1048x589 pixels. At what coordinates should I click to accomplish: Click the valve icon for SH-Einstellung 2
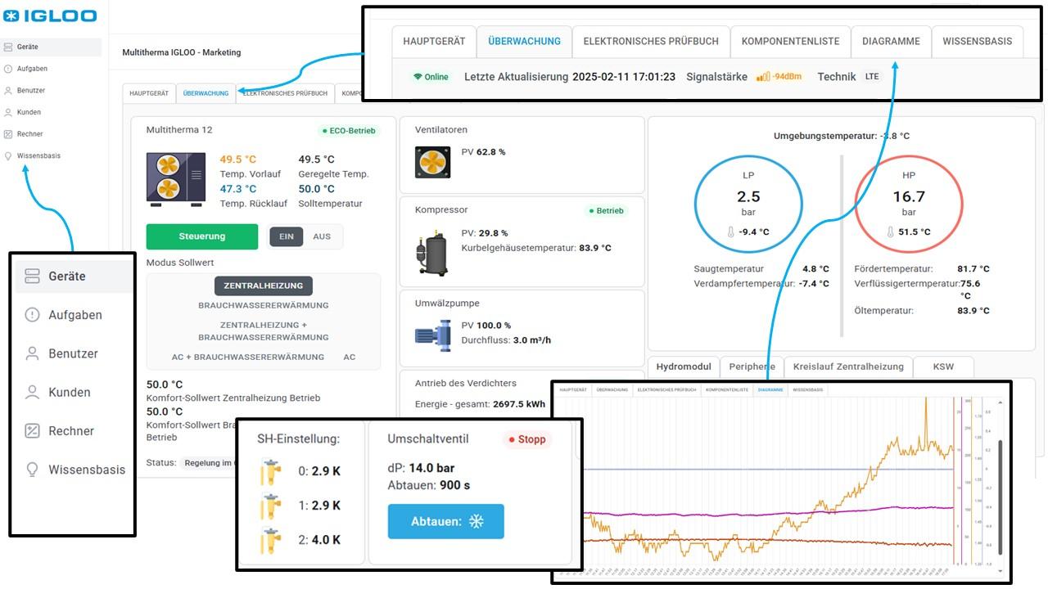(x=269, y=540)
